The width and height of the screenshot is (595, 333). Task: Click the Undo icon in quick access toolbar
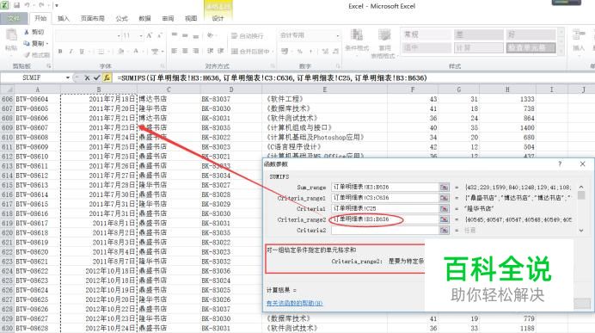point(28,5)
